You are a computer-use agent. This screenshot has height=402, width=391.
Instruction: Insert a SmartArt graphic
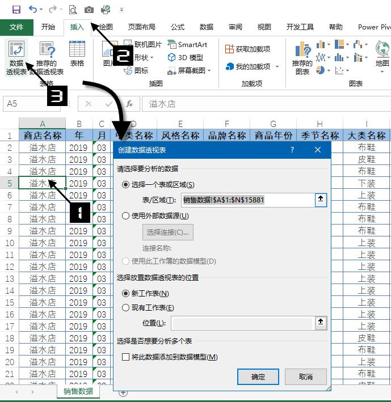pyautogui.click(x=187, y=45)
